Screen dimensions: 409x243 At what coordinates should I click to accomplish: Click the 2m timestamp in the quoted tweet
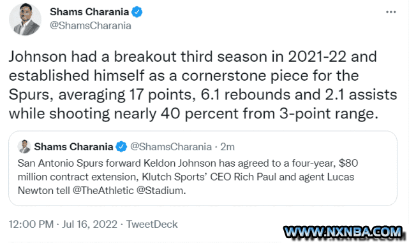227,147
